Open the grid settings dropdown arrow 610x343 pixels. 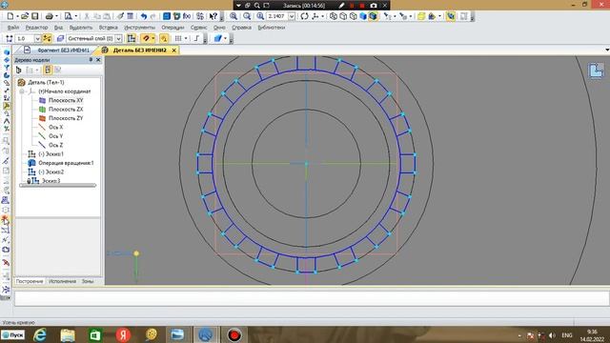pos(186,38)
